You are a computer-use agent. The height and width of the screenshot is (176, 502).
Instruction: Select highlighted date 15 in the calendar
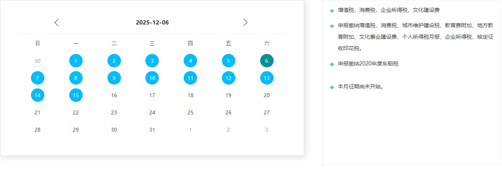76,95
